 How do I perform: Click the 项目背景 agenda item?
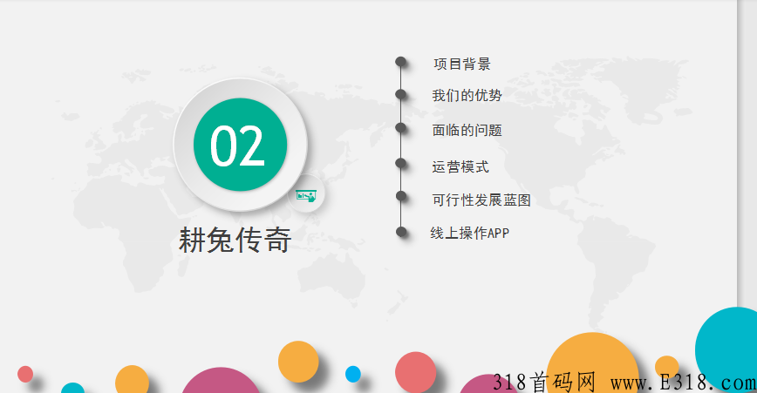click(462, 64)
